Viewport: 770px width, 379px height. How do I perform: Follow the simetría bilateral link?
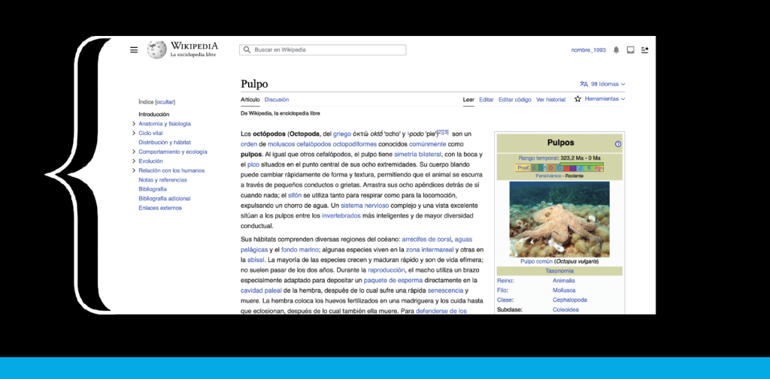418,155
